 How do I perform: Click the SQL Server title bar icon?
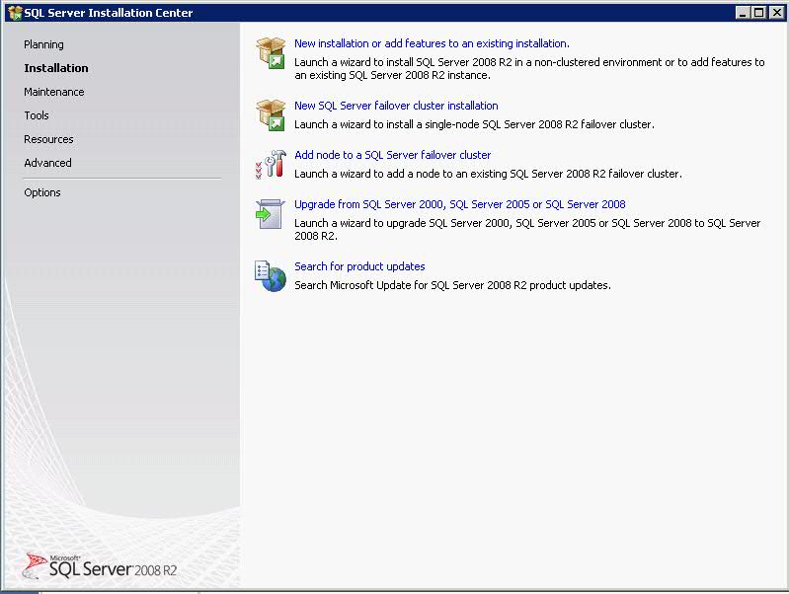(x=15, y=13)
